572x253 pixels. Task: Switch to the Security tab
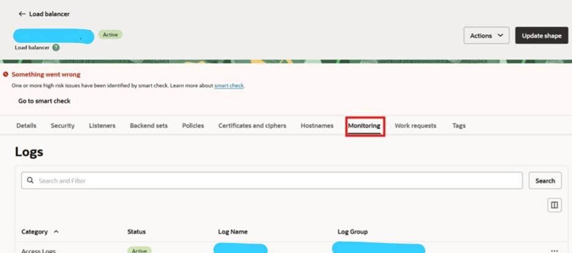coord(62,126)
